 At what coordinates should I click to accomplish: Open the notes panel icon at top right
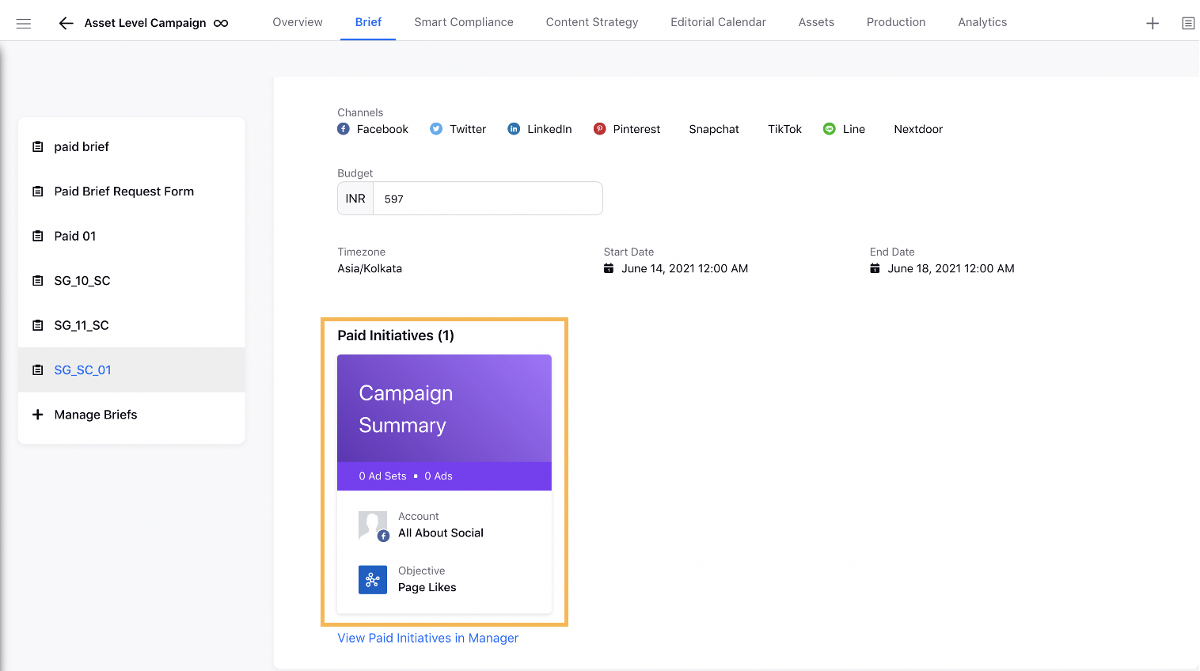(1188, 23)
